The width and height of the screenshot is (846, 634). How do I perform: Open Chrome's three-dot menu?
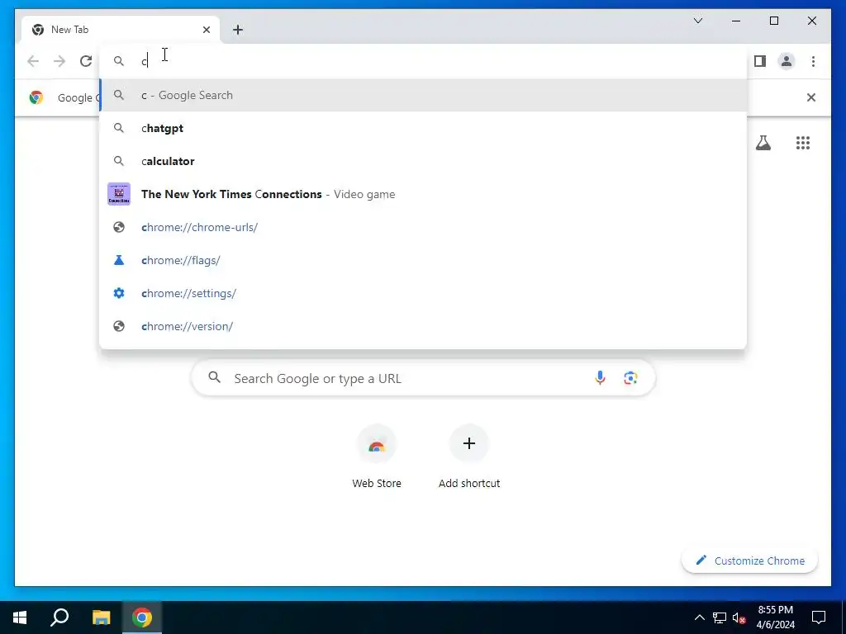coord(813,61)
